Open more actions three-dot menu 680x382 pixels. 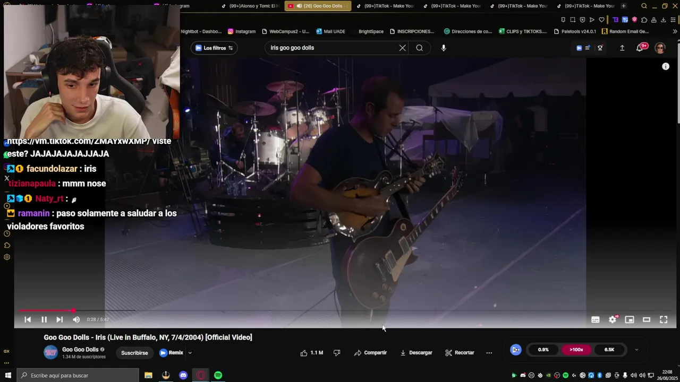pos(489,353)
